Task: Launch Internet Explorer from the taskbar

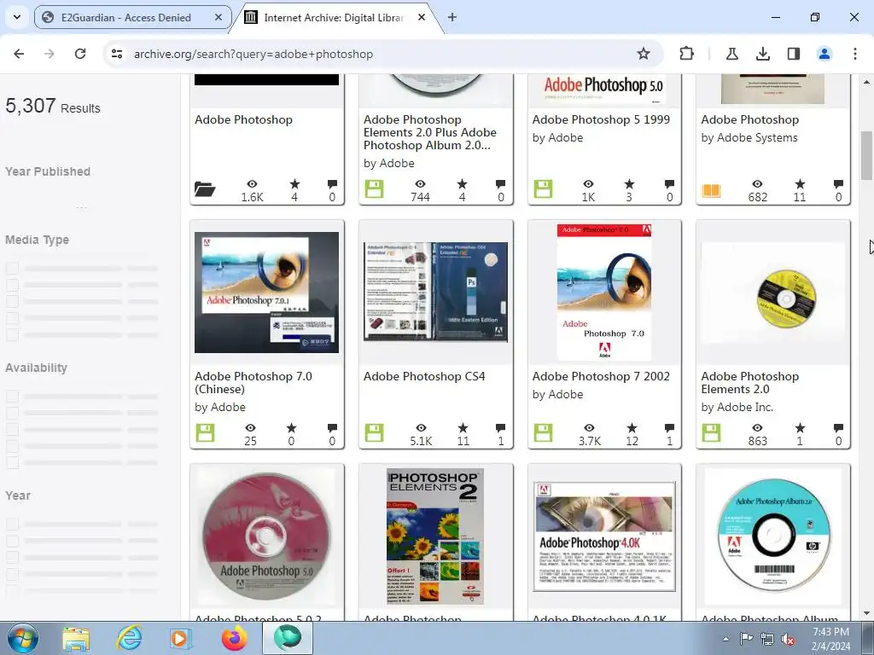Action: (x=130, y=638)
